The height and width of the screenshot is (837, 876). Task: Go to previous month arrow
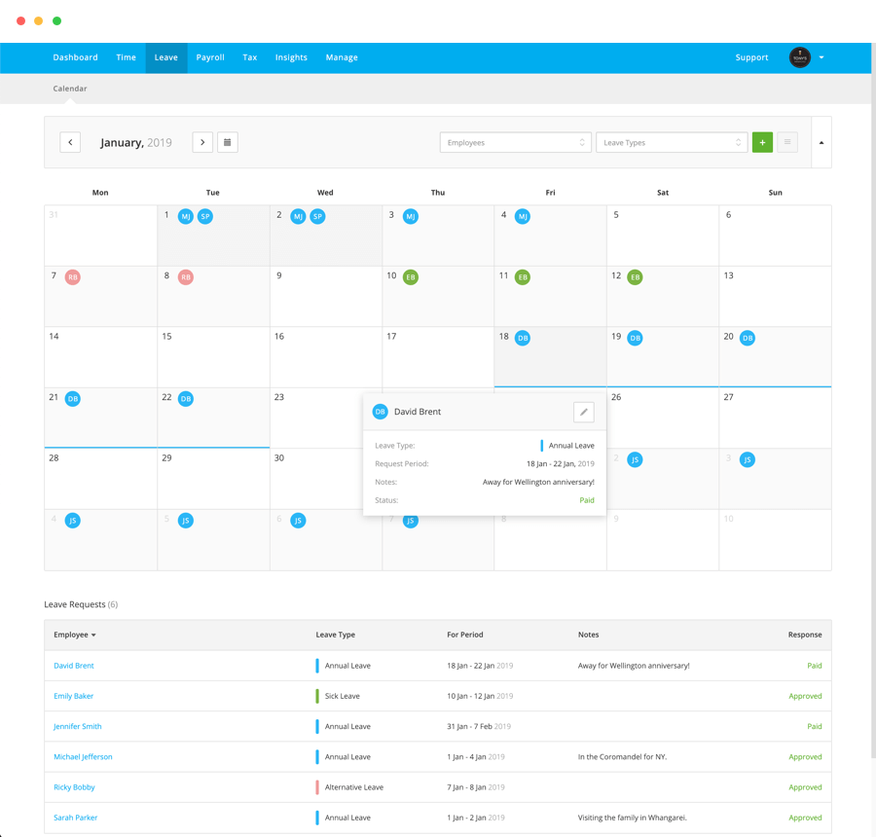(x=70, y=142)
